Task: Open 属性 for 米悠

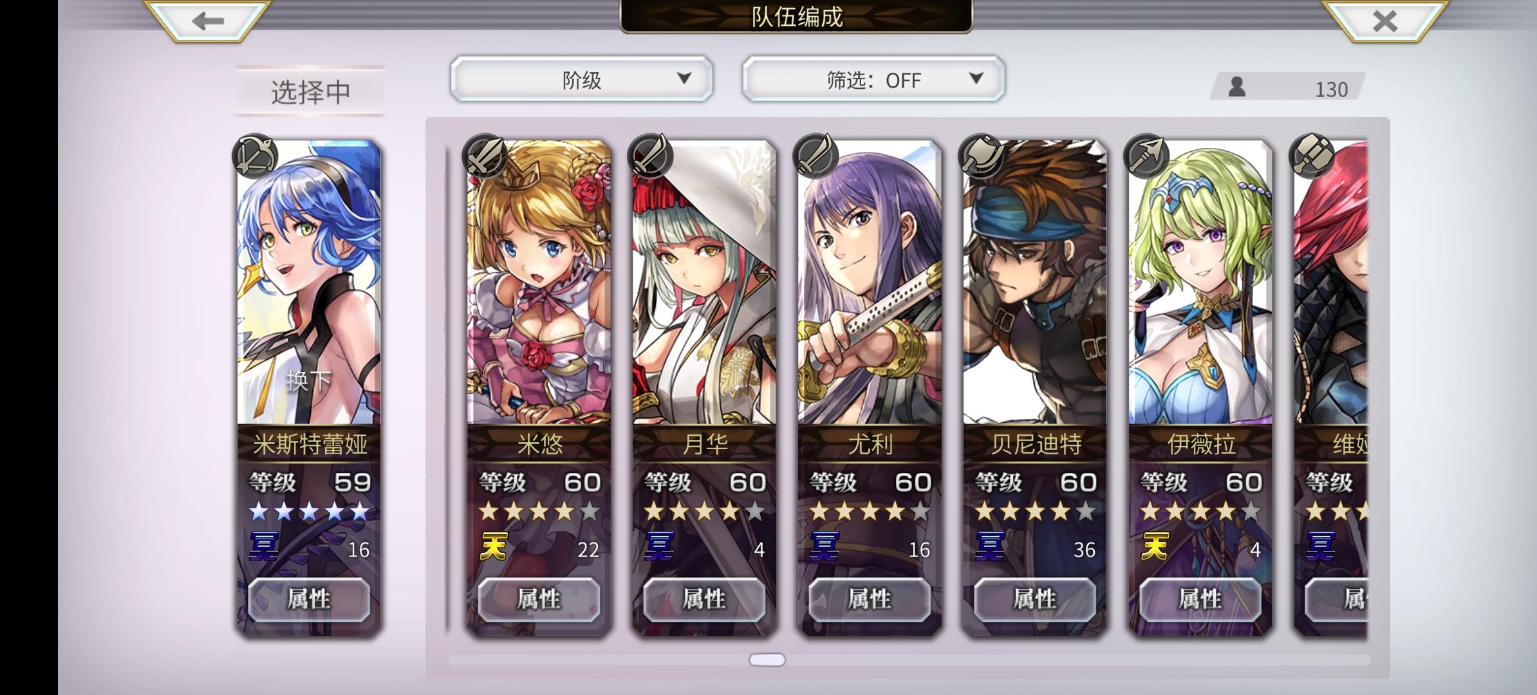Action: tap(539, 600)
